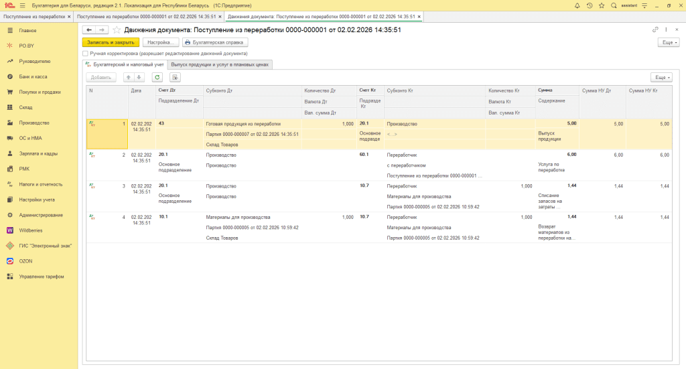Switch to Выпуск продукции и услуг tab

[220, 64]
